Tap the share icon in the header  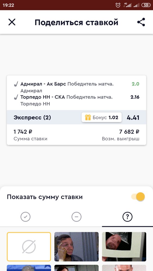pyautogui.click(x=141, y=22)
